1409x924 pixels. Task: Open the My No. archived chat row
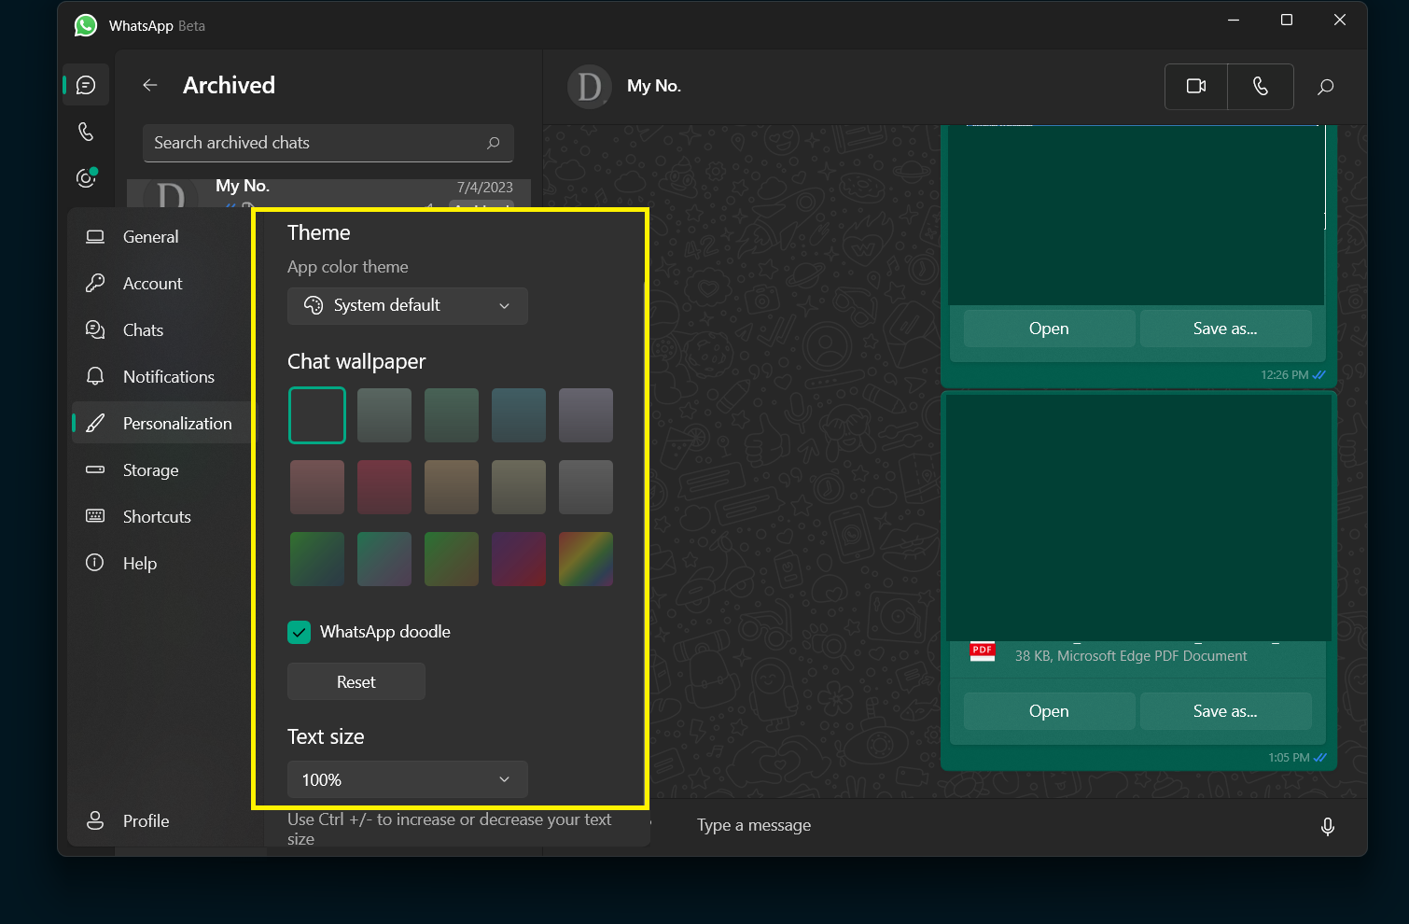328,193
